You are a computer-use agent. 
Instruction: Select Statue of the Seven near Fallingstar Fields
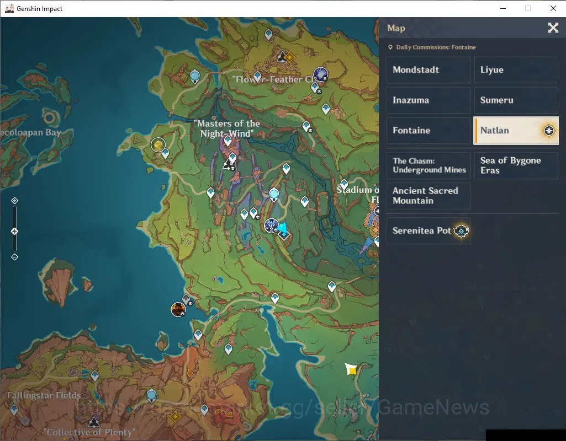[x=152, y=396]
